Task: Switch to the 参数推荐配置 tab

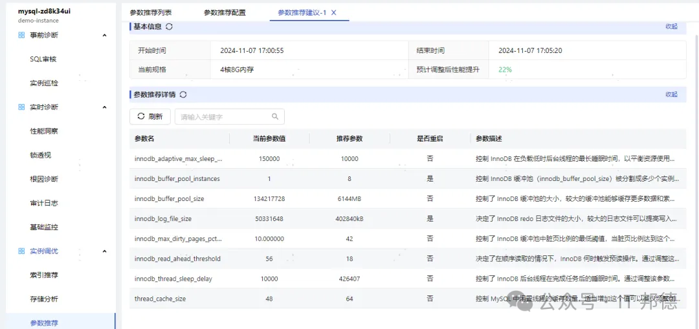Action: (225, 12)
